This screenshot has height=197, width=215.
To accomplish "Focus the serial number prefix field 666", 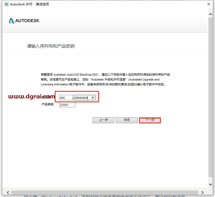I will [66, 98].
